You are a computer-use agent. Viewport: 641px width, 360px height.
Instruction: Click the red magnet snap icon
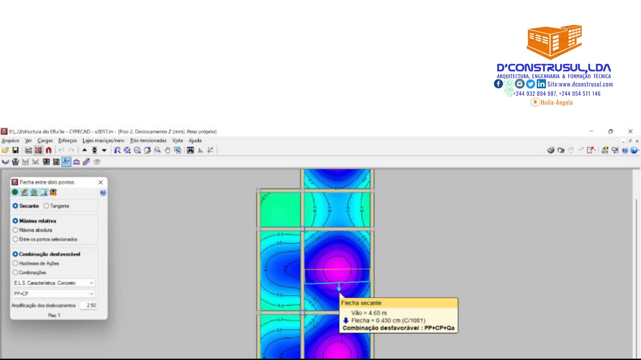[48, 150]
